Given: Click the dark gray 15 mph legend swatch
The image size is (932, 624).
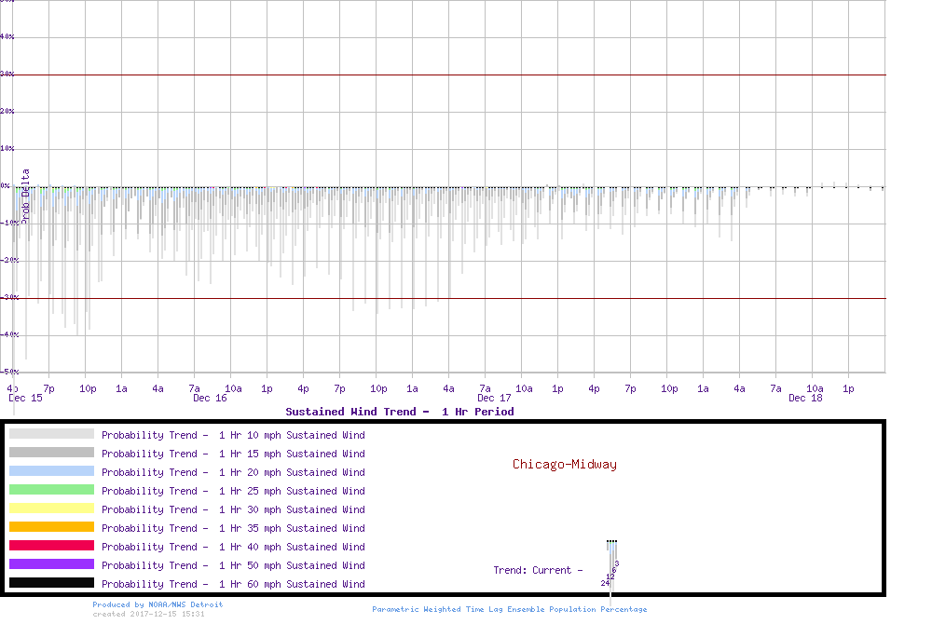Looking at the screenshot, I should click(x=51, y=453).
